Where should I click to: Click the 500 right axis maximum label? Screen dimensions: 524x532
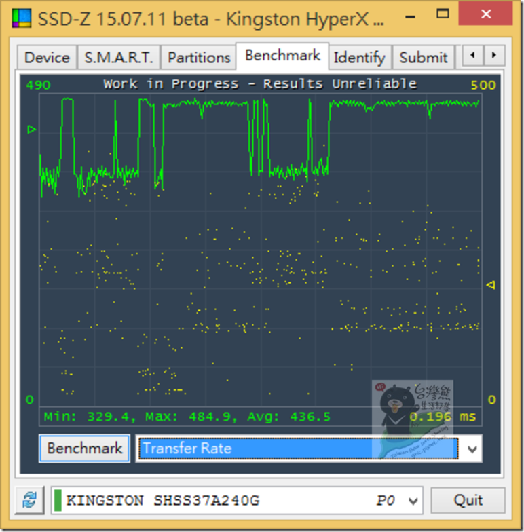pyautogui.click(x=483, y=85)
